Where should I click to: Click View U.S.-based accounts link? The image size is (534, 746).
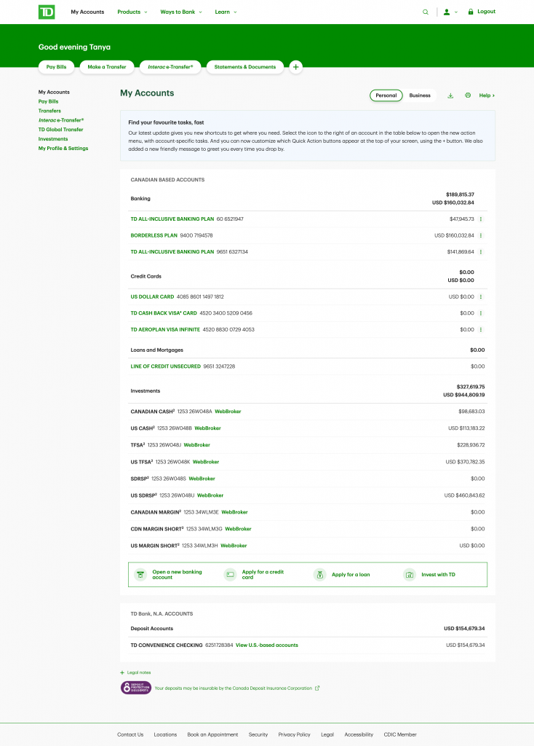267,645
